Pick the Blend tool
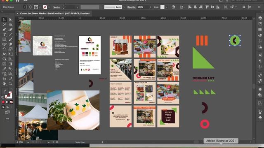 [x=11, y=69]
